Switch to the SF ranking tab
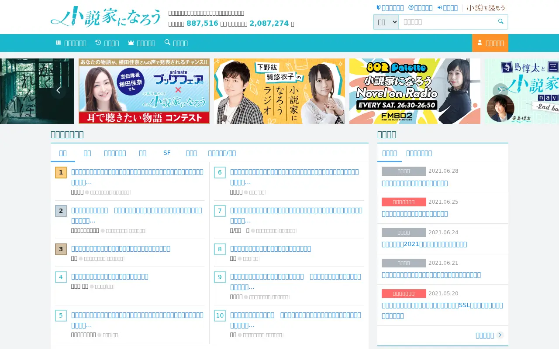Viewport: 559px width, 349px height. pyautogui.click(x=167, y=153)
